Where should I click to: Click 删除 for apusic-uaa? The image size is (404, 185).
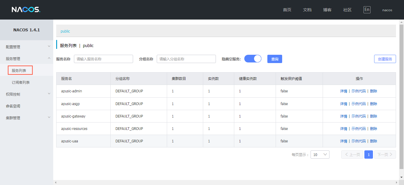click(374, 141)
